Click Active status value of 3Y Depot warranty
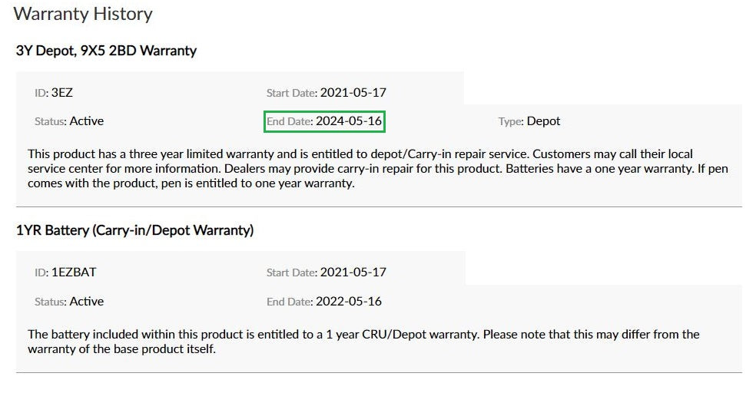Screen dimensions: 746x393 (87, 121)
